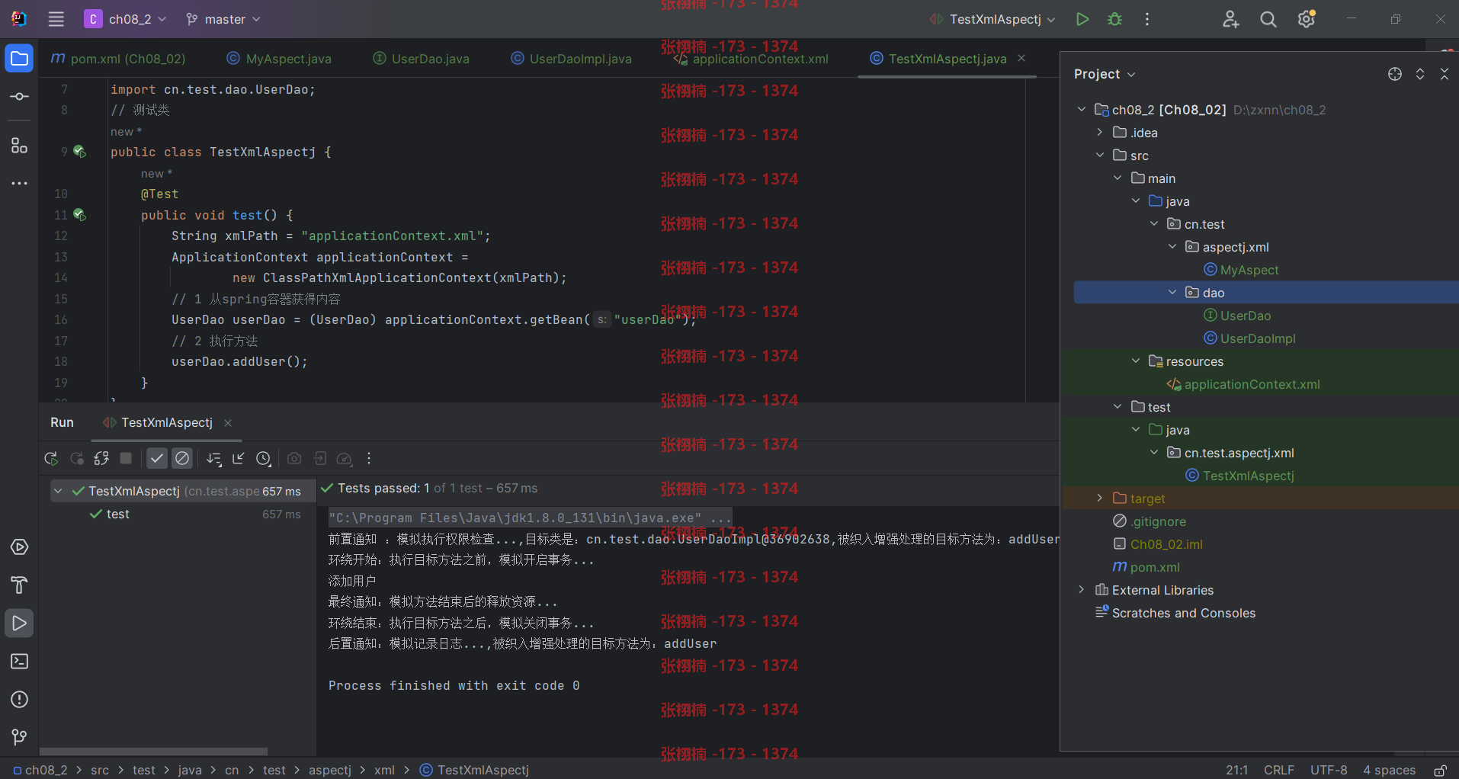The width and height of the screenshot is (1459, 779).
Task: Toggle show passed tests checkmark
Action: click(156, 458)
